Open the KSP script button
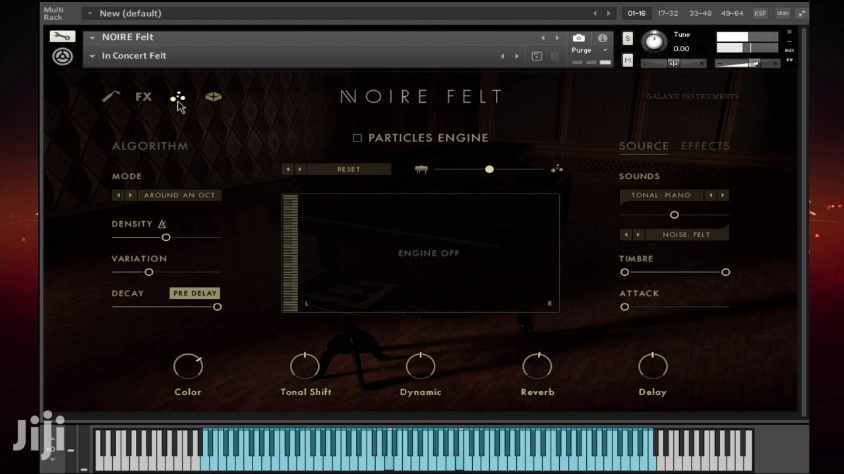This screenshot has width=844, height=474. pyautogui.click(x=760, y=13)
